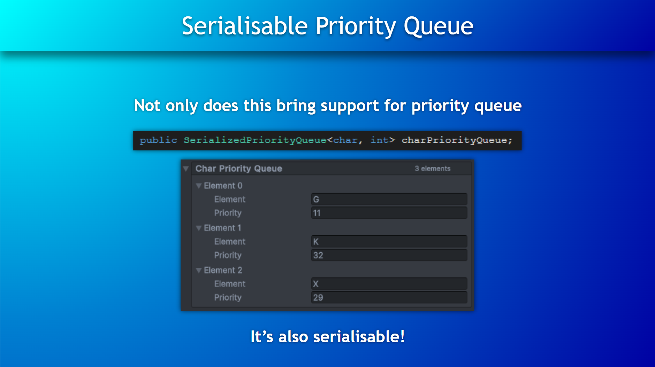This screenshot has width=655, height=367.
Task: Click the SerializedPriorityQueue code snippet
Action: (327, 141)
